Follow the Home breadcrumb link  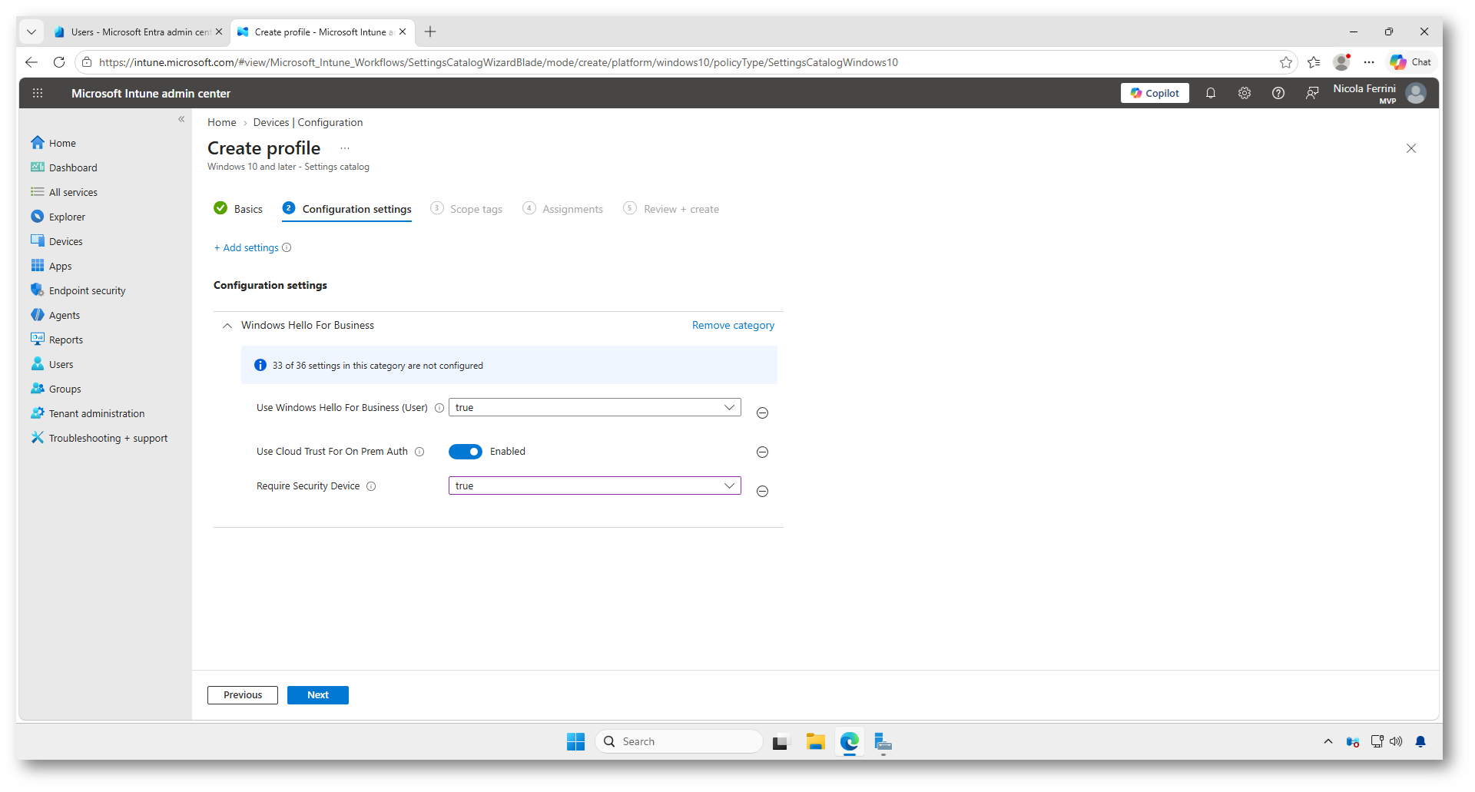tap(222, 122)
